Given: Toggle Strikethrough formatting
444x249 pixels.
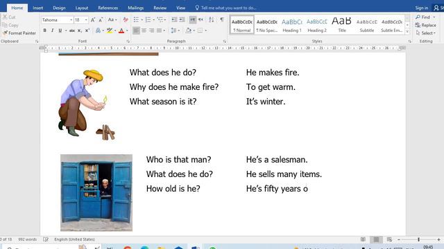Looking at the screenshot, I should [72, 30].
